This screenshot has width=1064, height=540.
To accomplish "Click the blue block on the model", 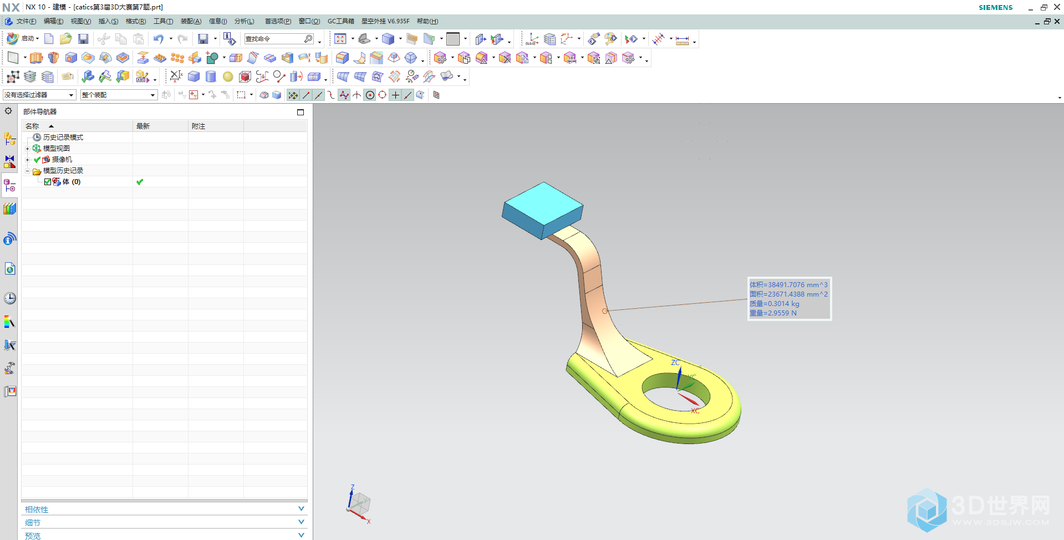I will tap(542, 210).
